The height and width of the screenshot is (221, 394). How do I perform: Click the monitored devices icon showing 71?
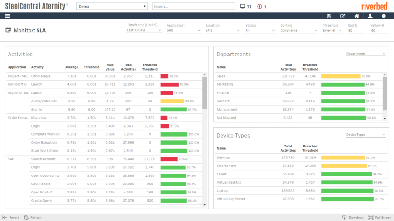coord(242,7)
